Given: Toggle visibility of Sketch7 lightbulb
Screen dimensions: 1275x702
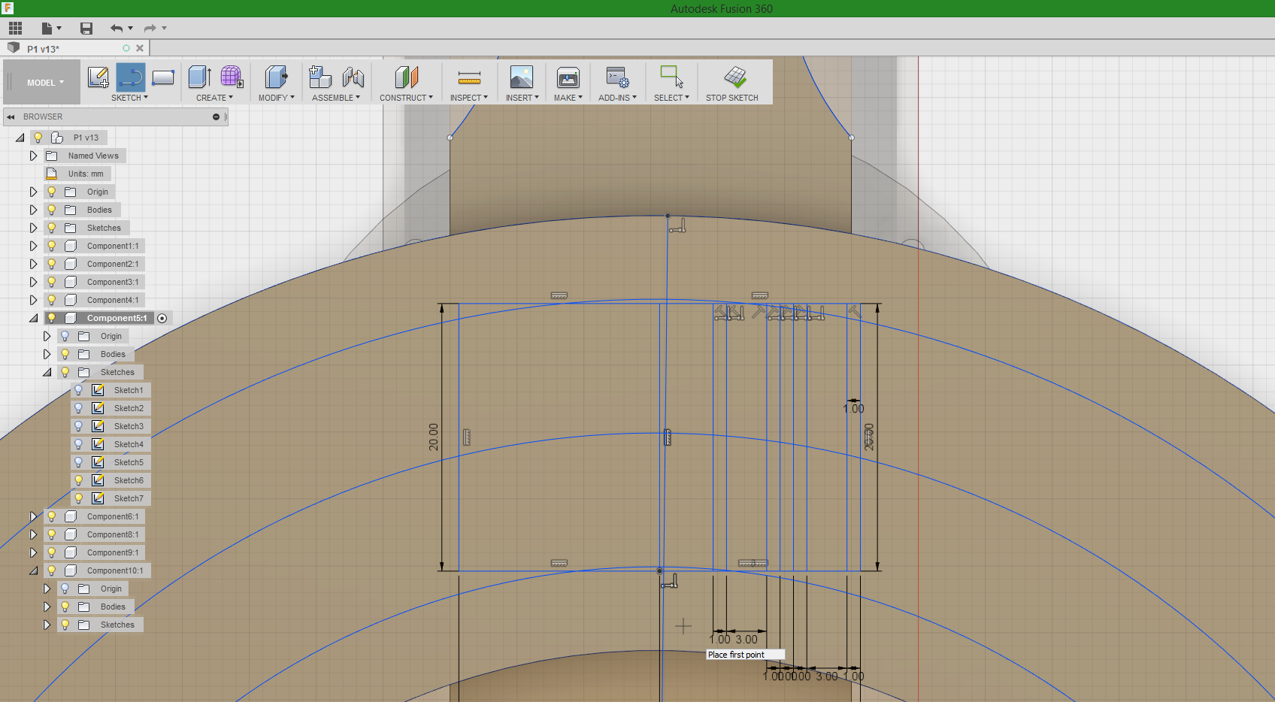Looking at the screenshot, I should coord(78,498).
